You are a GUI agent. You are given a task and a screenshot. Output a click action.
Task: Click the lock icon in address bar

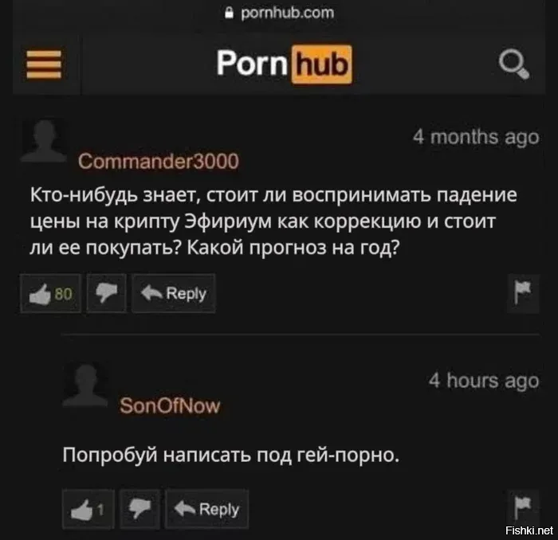click(x=230, y=14)
